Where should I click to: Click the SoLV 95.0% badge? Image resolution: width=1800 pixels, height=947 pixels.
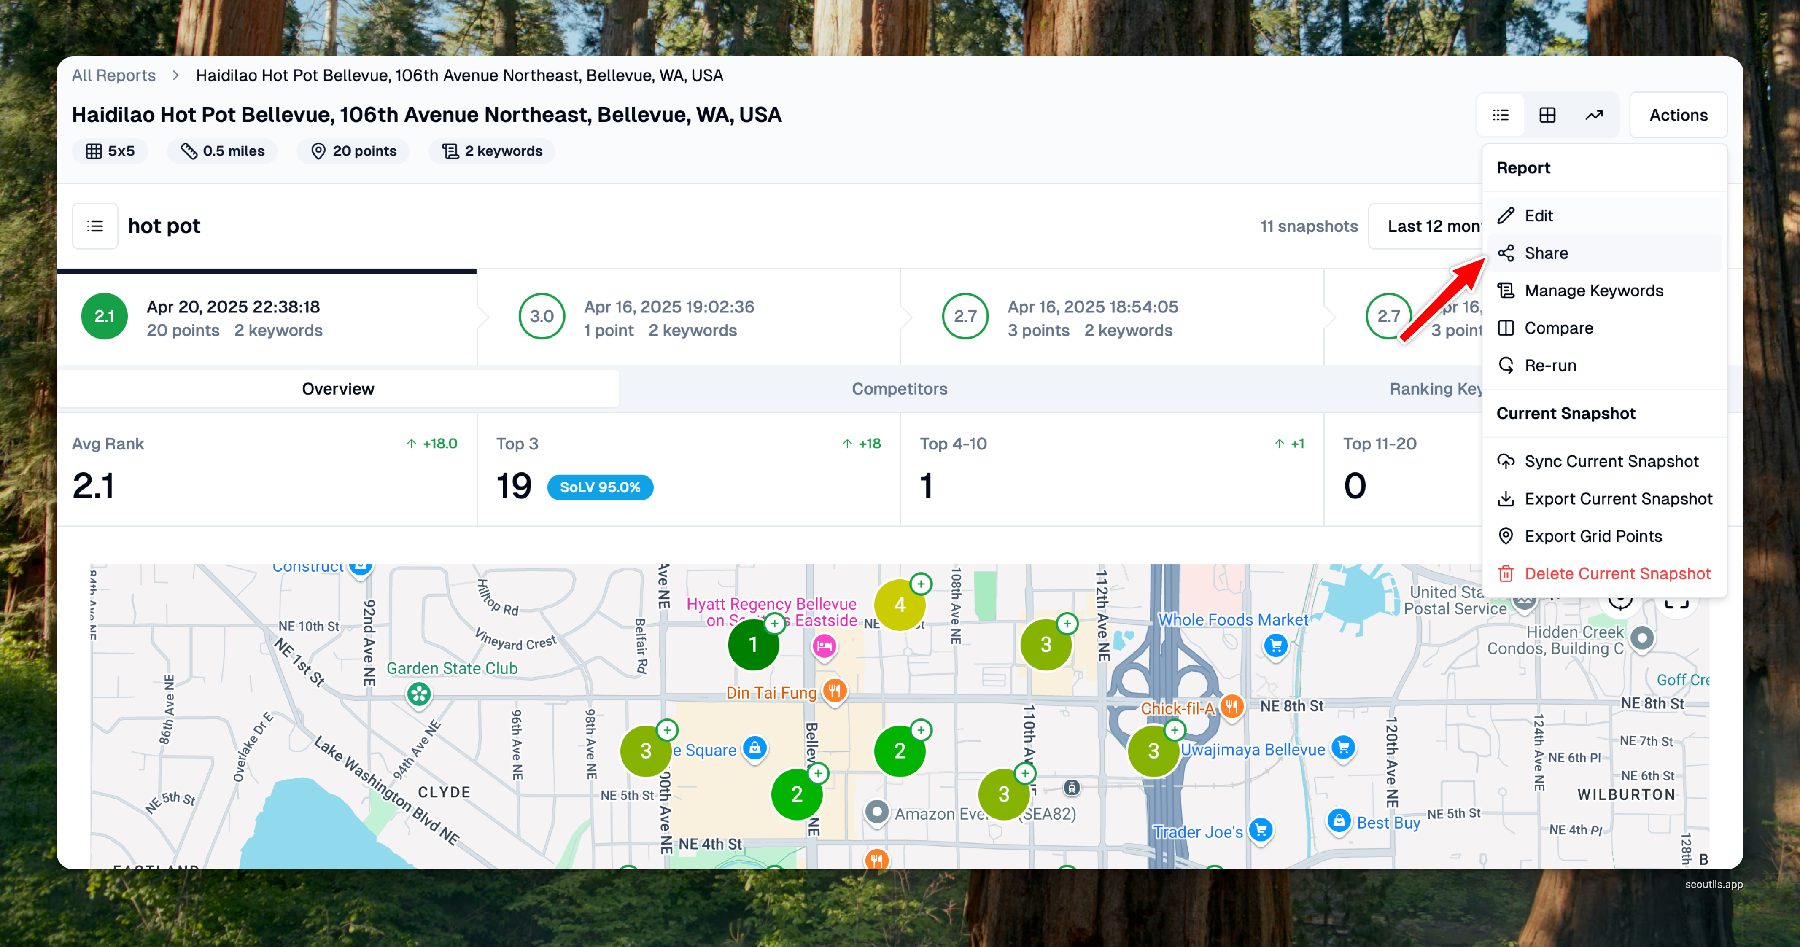point(600,487)
